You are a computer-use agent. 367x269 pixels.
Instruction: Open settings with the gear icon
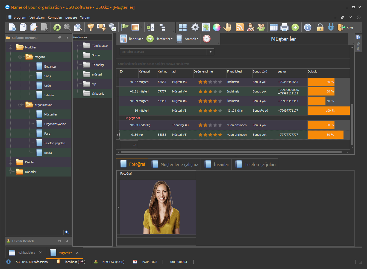pyautogui.click(x=195, y=27)
